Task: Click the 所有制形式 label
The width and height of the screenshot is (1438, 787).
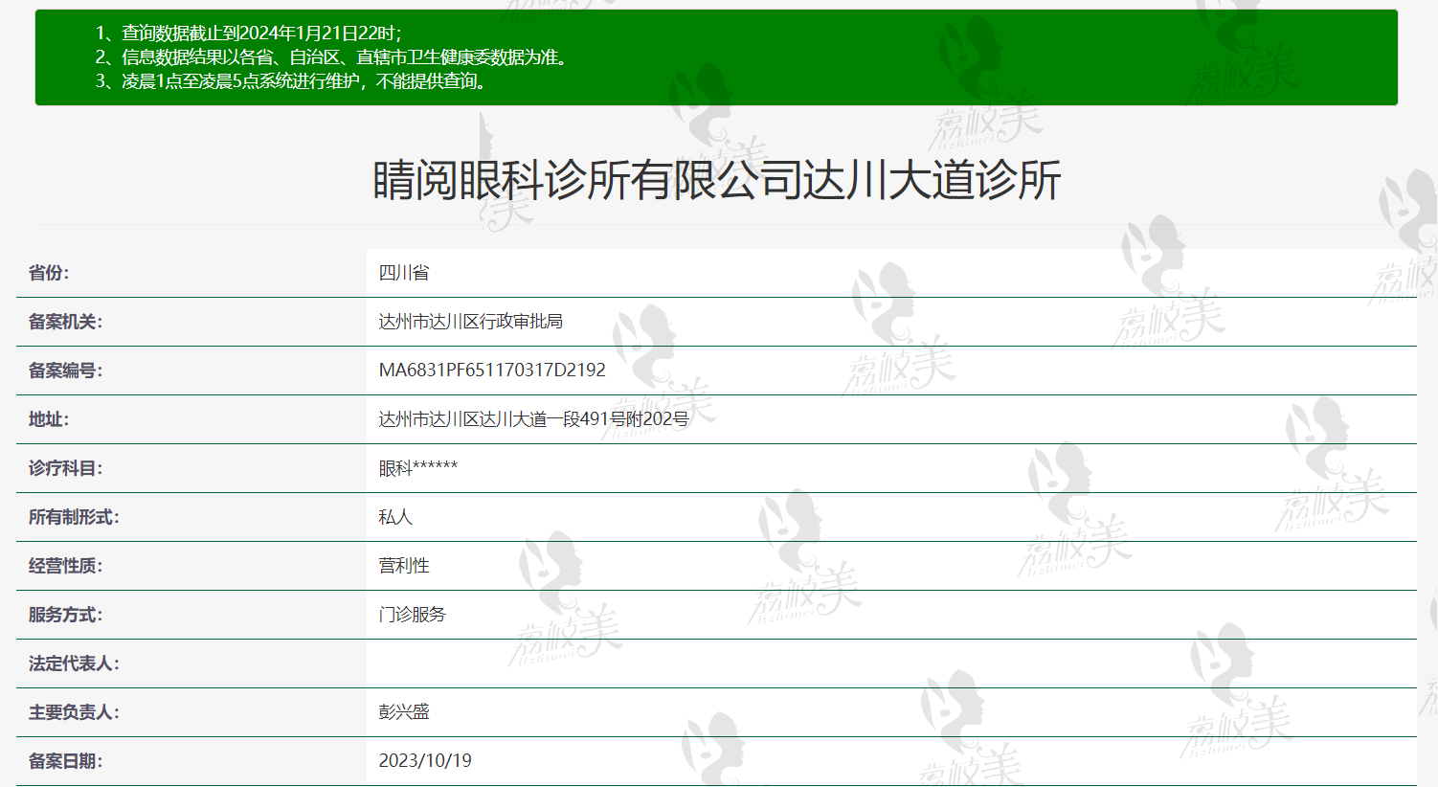Action: pos(74,517)
